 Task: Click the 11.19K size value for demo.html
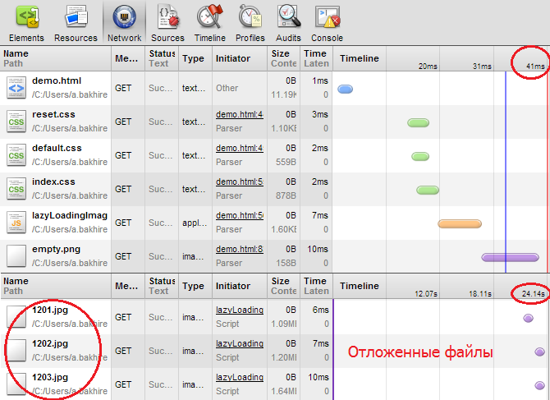(x=284, y=94)
